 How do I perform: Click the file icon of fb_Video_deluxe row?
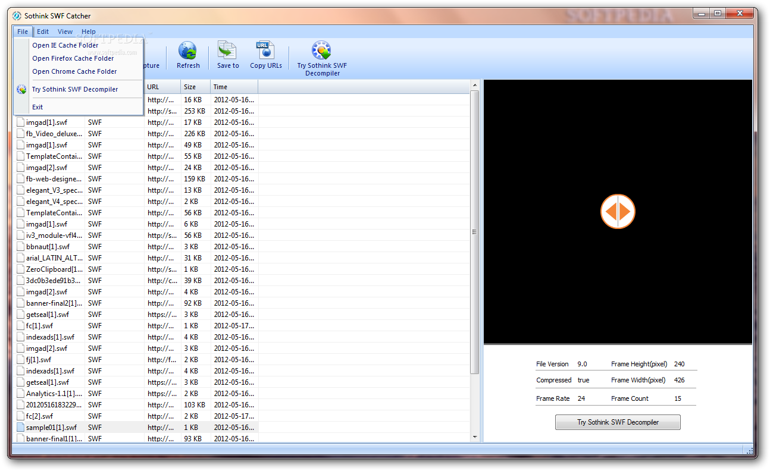[20, 134]
